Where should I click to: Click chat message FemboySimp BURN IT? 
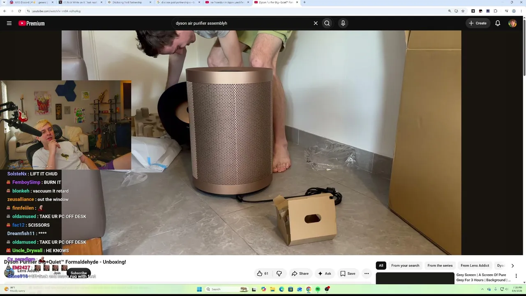pyautogui.click(x=33, y=182)
